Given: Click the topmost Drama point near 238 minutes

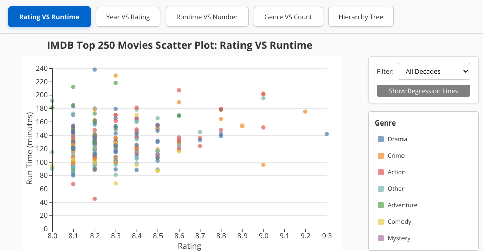Looking at the screenshot, I should pyautogui.click(x=95, y=70).
